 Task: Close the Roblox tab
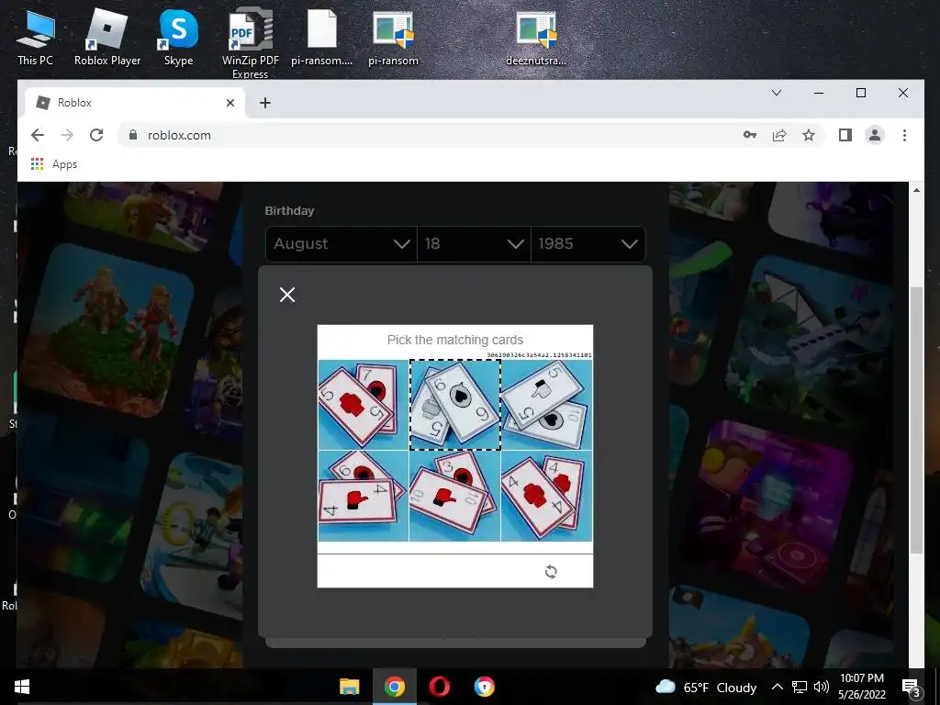coord(230,103)
